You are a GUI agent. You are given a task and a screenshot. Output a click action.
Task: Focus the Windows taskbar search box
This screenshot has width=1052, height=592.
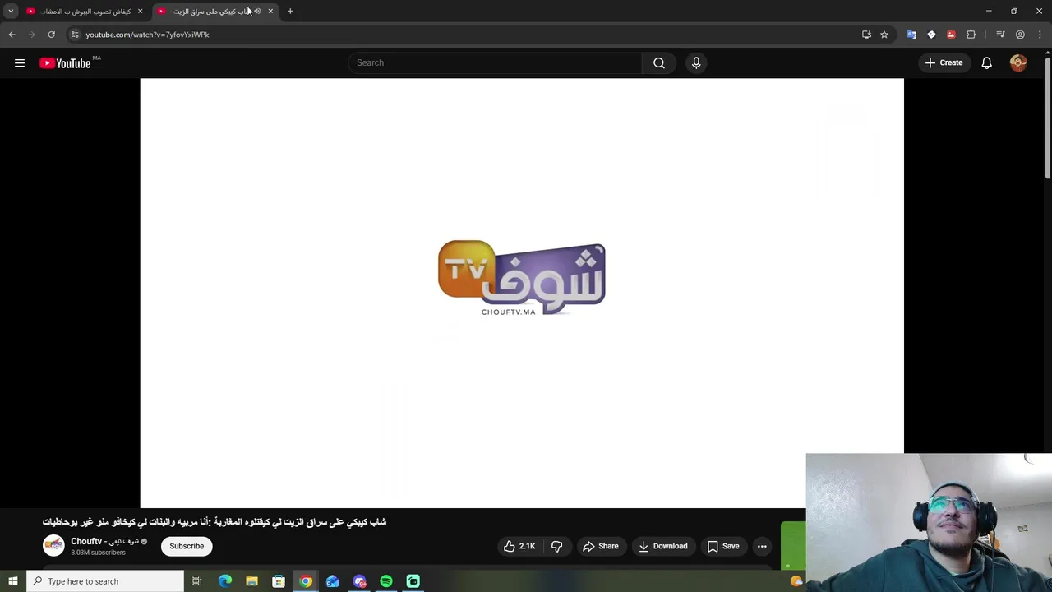(x=105, y=581)
